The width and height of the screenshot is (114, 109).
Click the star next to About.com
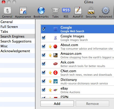click(50, 47)
